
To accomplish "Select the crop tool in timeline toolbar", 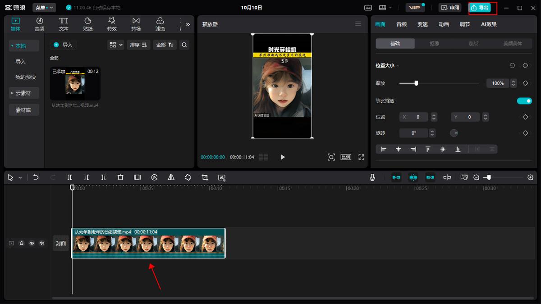I will click(205, 177).
